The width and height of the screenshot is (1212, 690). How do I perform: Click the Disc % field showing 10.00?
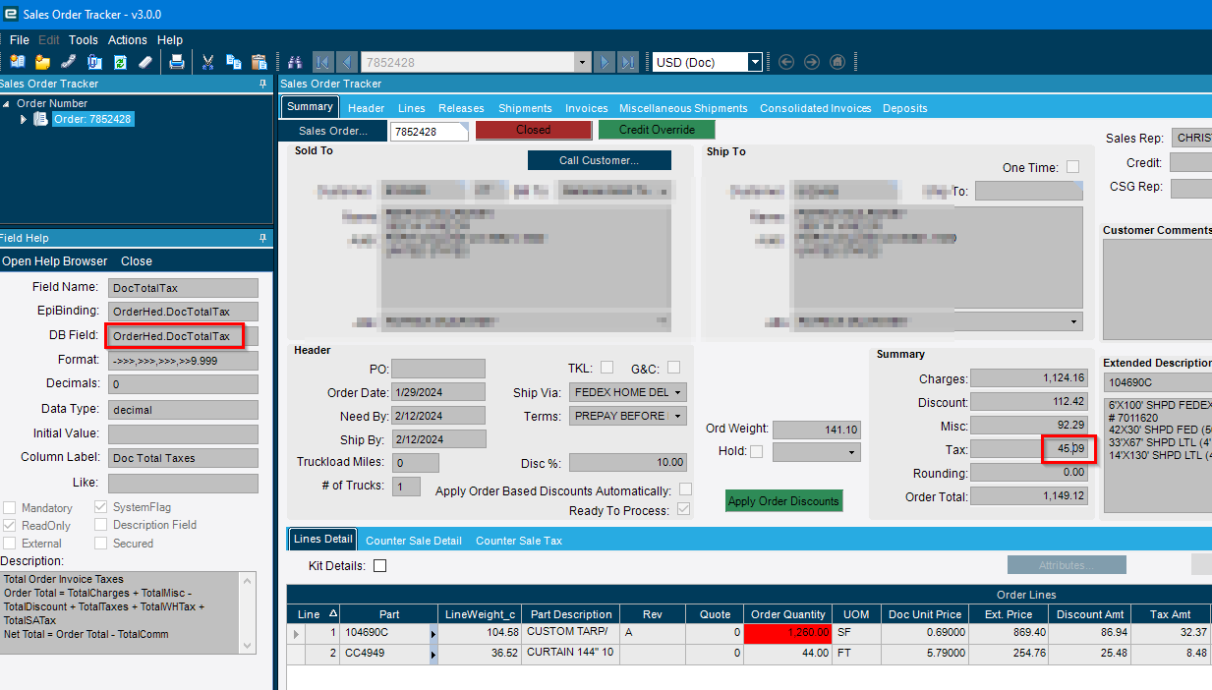tap(627, 463)
